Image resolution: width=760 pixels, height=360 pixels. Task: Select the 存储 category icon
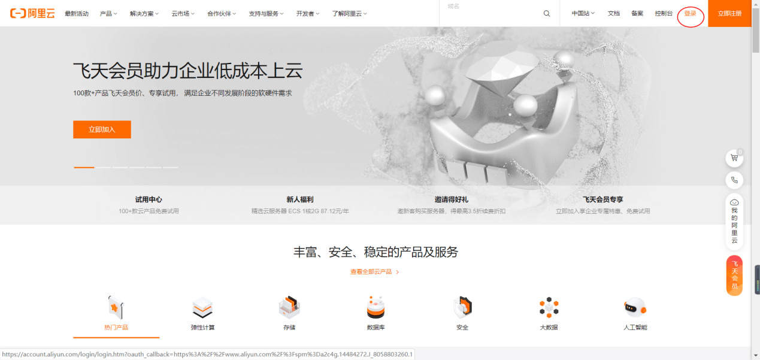289,308
